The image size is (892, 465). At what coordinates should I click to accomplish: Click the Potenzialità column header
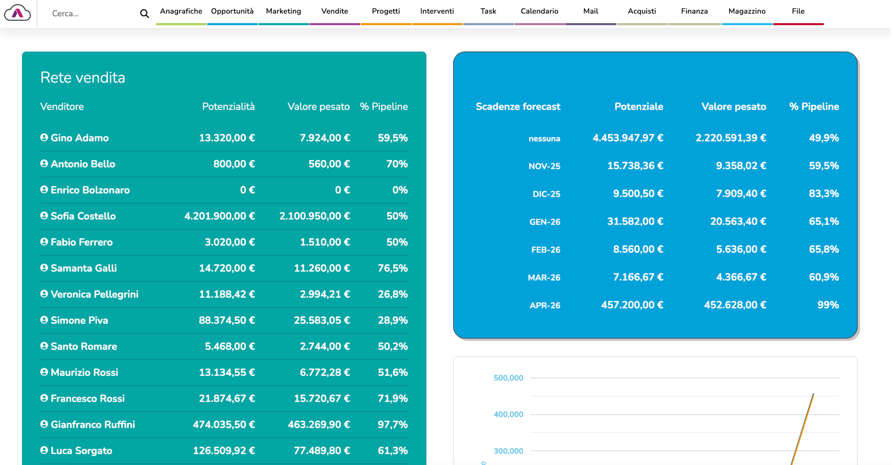tap(228, 107)
